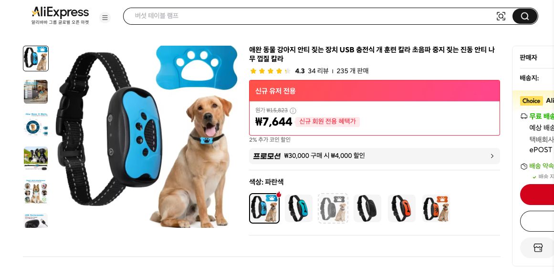Expand the ₩4,000 promotion details chevron
Screen dimensions: 554x274
[492, 156]
